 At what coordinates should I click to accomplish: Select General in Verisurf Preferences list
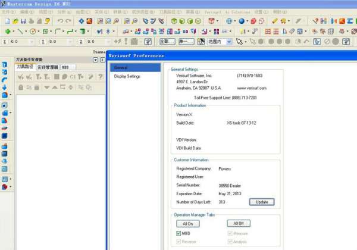click(x=135, y=68)
